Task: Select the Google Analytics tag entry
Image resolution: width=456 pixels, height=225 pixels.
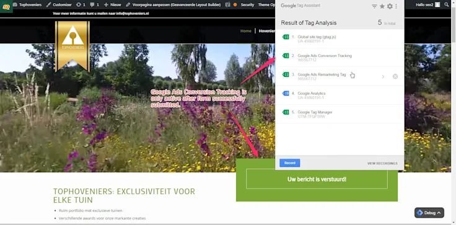Action: [x=340, y=95]
